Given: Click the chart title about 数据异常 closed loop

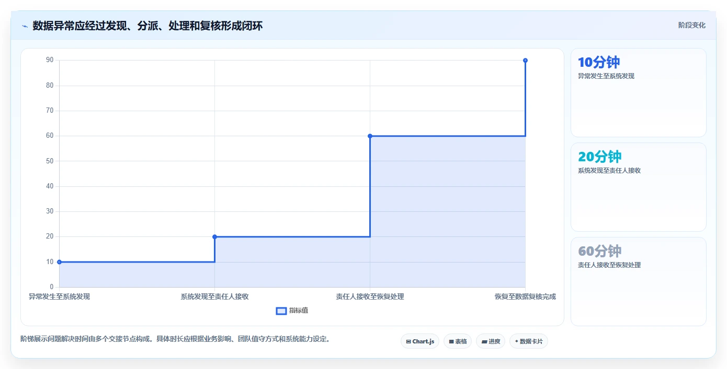Looking at the screenshot, I should 147,26.
